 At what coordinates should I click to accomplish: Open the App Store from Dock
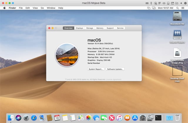click(x=135, y=118)
